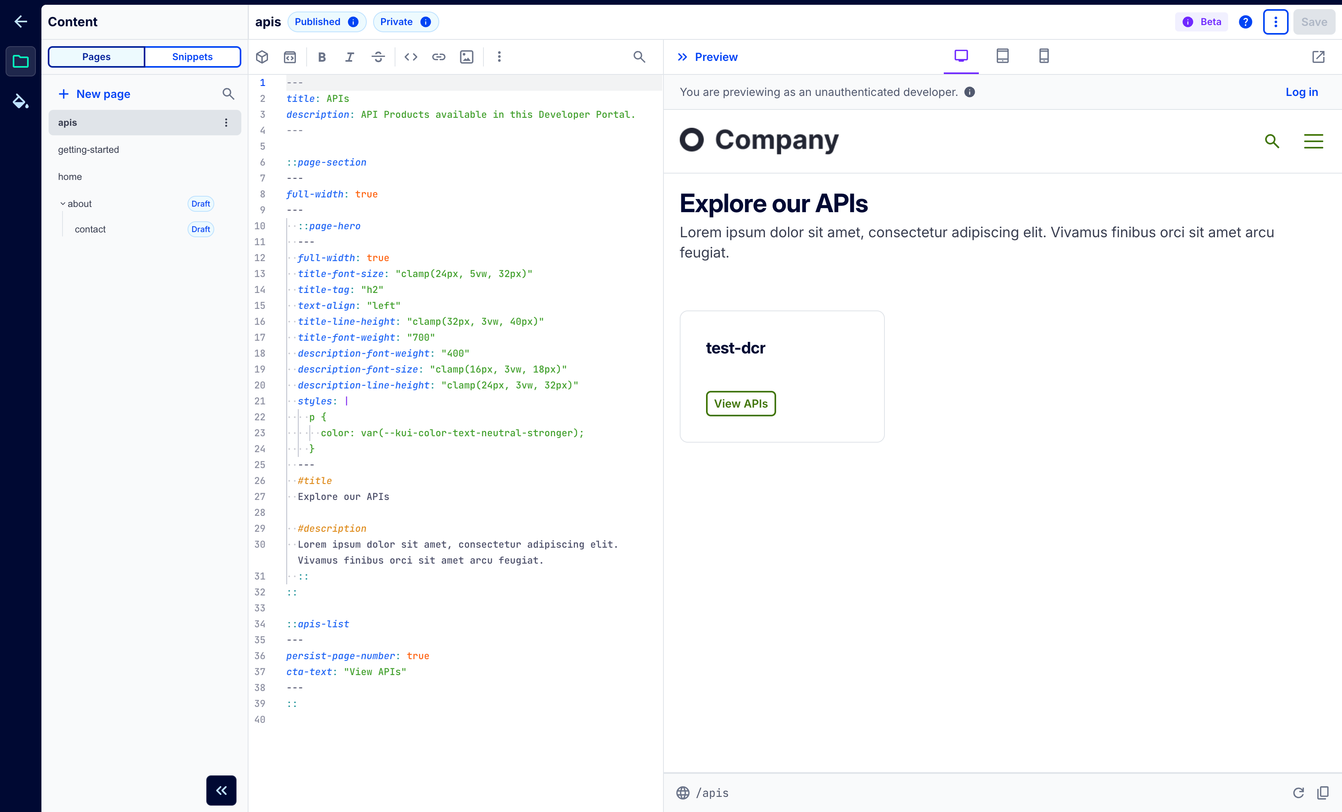Click the search icon in Company header
The width and height of the screenshot is (1342, 812).
coord(1272,141)
